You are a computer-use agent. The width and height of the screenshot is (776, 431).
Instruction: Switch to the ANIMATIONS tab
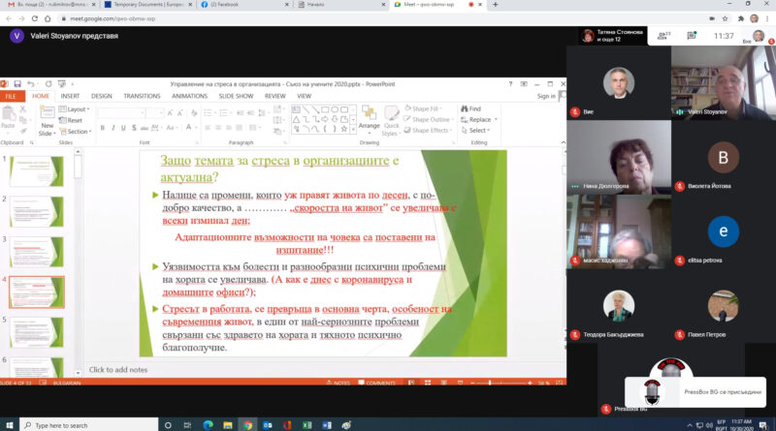coord(189,97)
